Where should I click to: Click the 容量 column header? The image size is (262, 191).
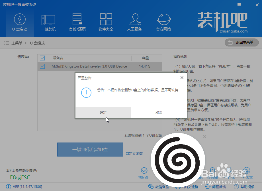(x=145, y=58)
